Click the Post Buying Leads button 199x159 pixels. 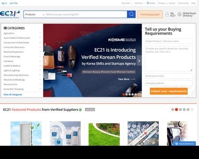tap(150, 14)
